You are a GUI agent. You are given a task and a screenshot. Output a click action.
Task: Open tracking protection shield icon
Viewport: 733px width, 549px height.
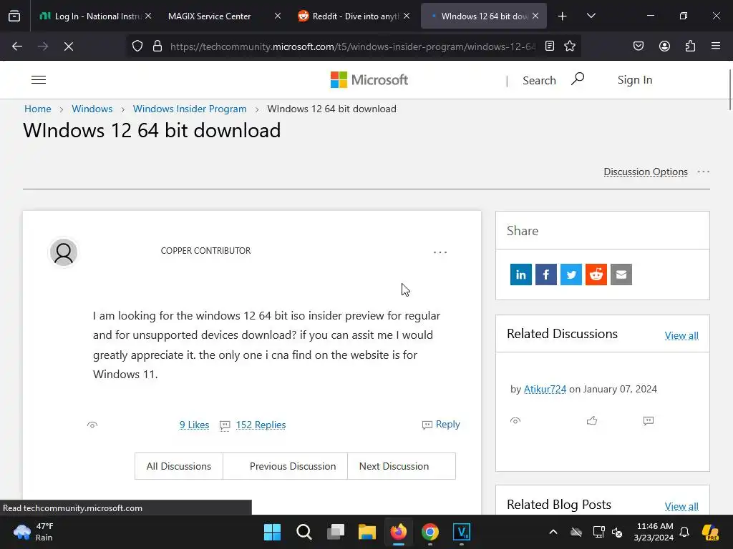(137, 46)
